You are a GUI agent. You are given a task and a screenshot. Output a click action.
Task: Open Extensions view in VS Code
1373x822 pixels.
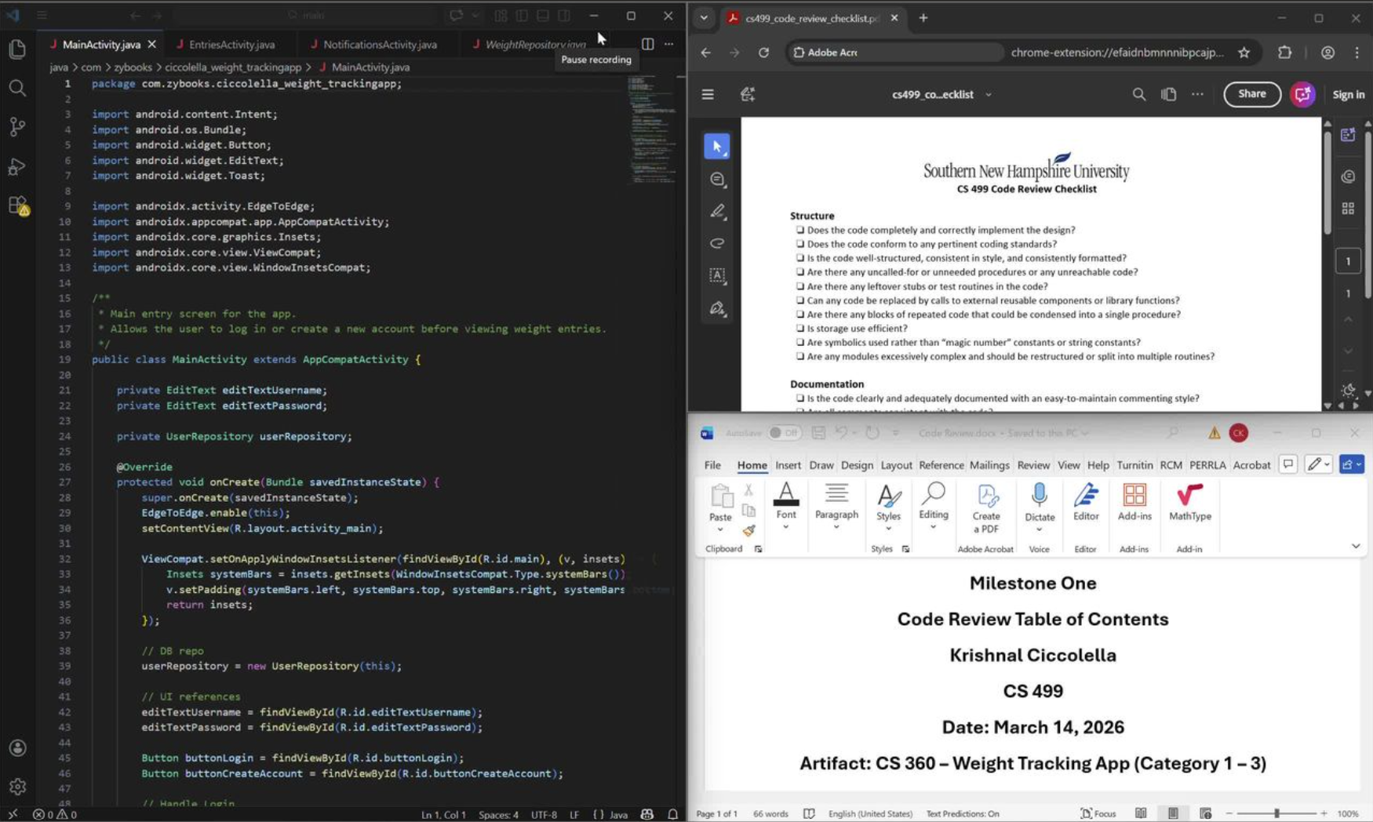(x=17, y=205)
